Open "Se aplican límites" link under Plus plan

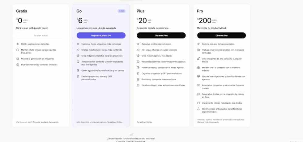144,122
